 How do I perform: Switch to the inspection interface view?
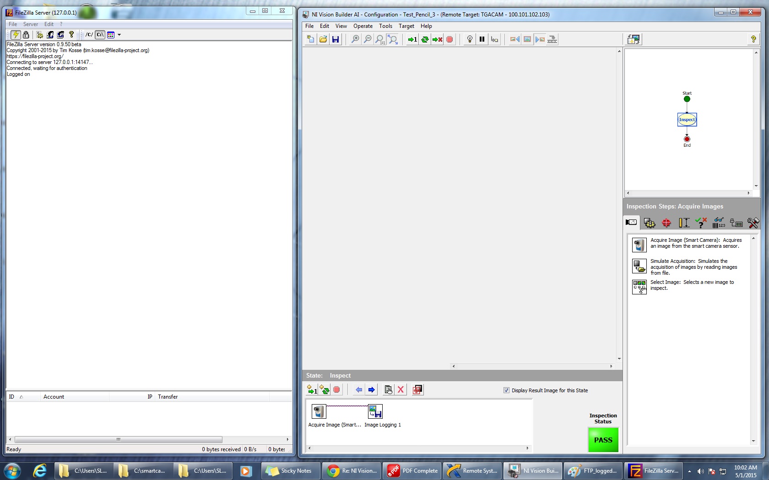[x=634, y=39]
